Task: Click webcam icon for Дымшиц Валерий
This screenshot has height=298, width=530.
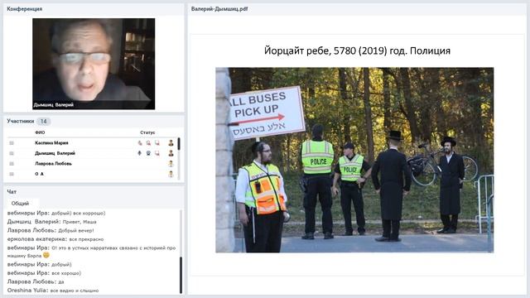Action: pos(148,153)
